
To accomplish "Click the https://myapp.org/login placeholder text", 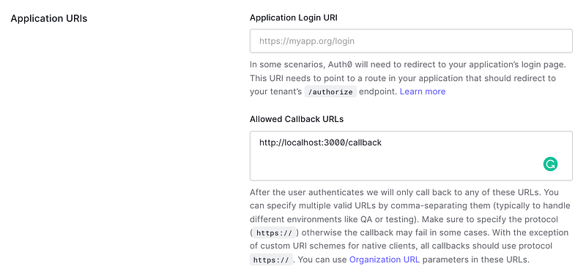I will tap(307, 41).
